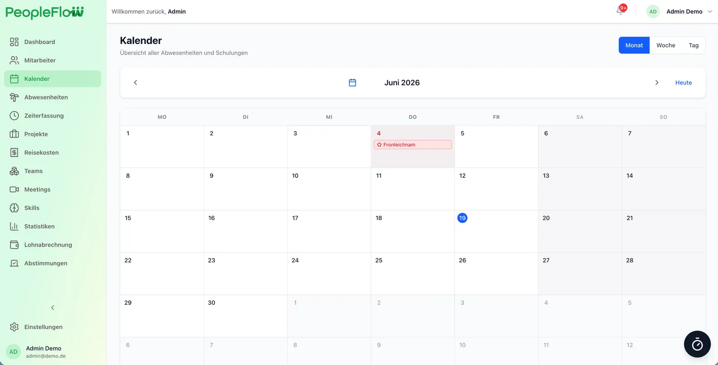The width and height of the screenshot is (718, 365).
Task: Click the AD avatar at sidebar bottom
Action: pos(13,352)
